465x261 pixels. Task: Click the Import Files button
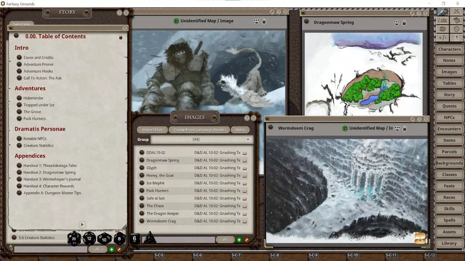[152, 130]
